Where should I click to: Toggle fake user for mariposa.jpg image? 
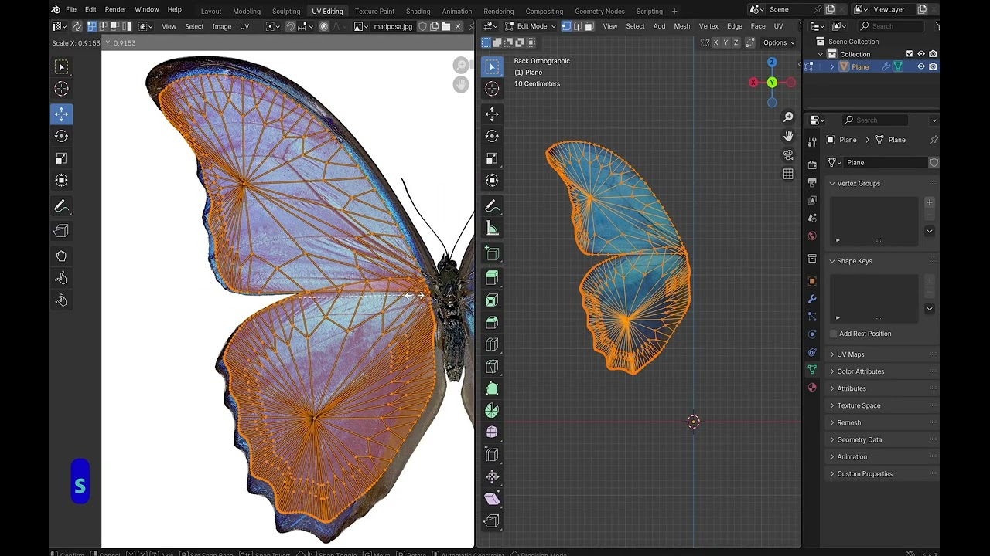point(422,26)
